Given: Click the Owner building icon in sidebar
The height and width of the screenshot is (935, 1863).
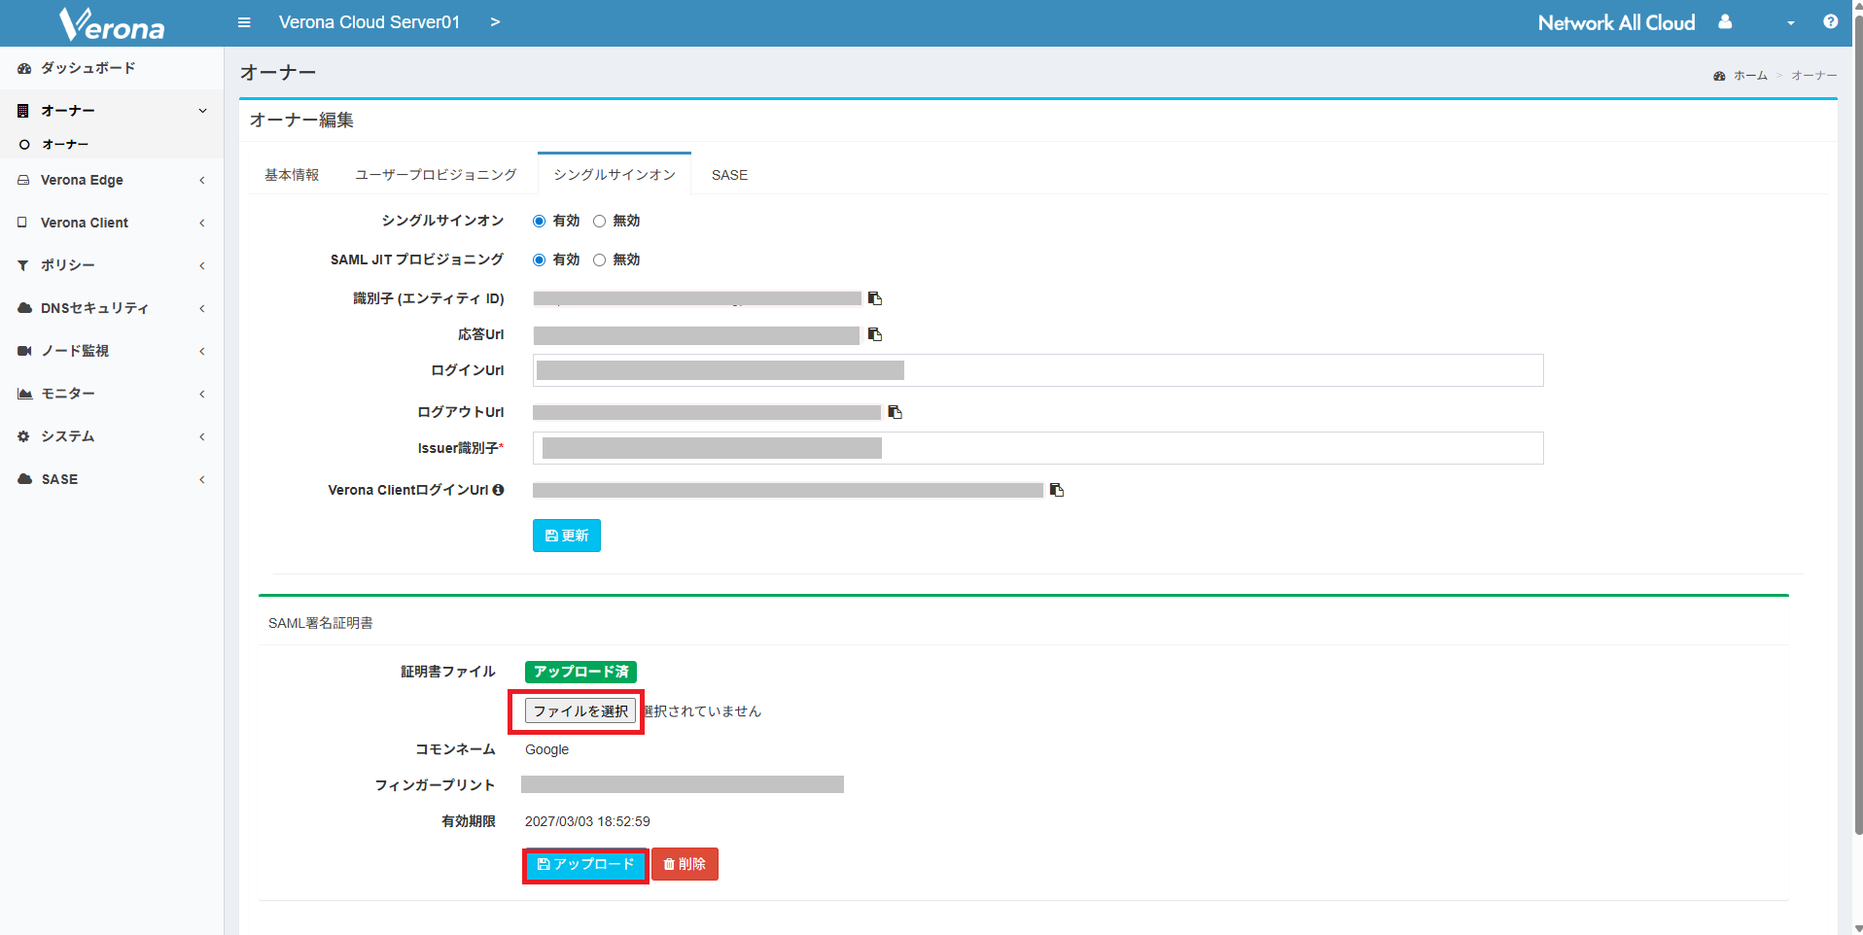Looking at the screenshot, I should pos(23,111).
